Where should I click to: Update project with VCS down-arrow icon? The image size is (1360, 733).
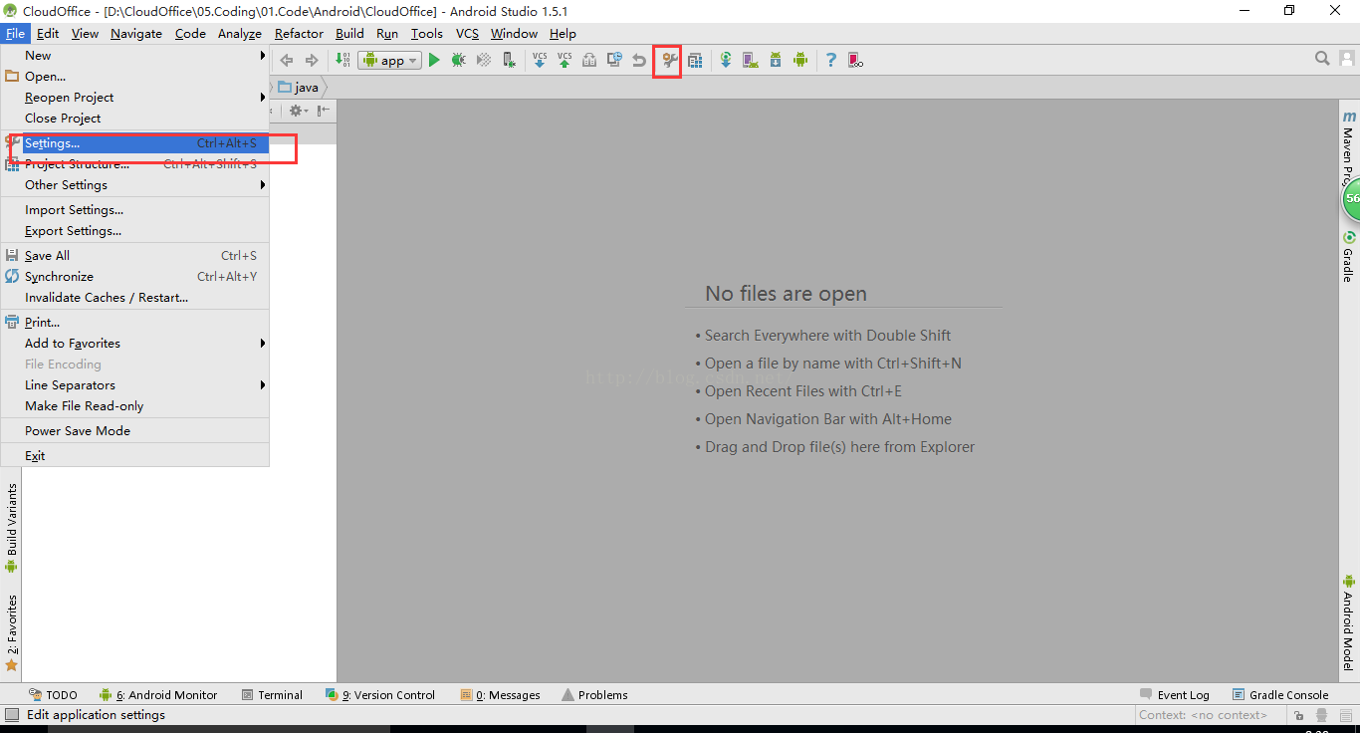pos(540,60)
